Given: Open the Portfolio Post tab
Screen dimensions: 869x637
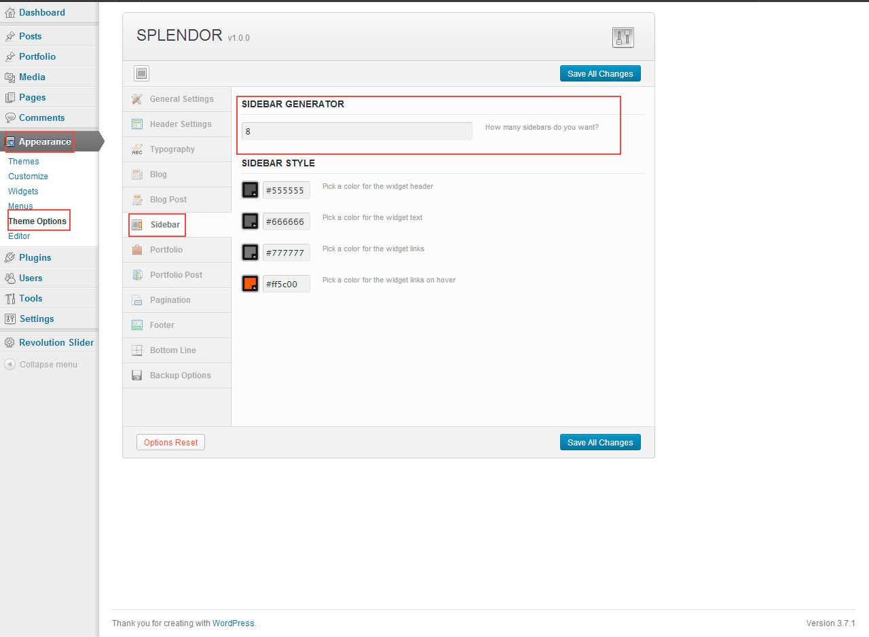Looking at the screenshot, I should click(x=177, y=275).
